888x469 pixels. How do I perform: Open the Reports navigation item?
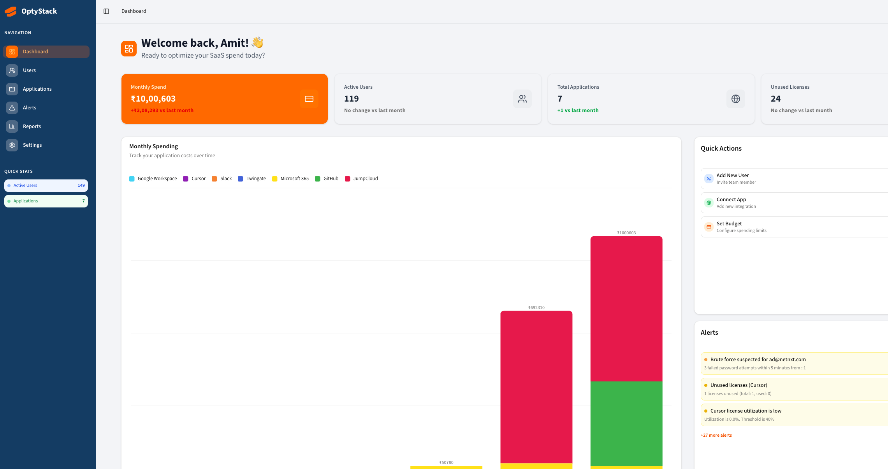32,126
